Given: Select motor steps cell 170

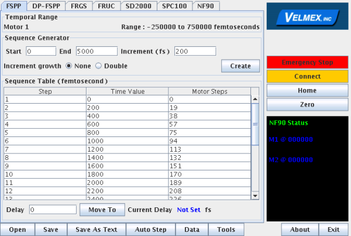Looking at the screenshot, I should click(209, 175).
